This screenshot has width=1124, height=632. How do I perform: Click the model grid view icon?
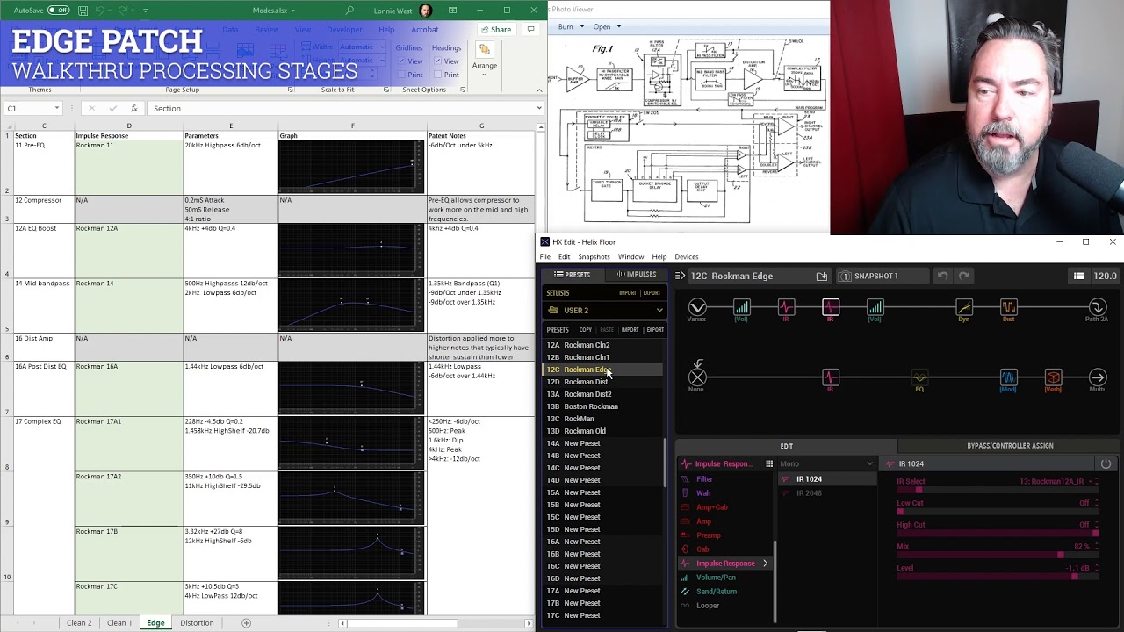(769, 463)
